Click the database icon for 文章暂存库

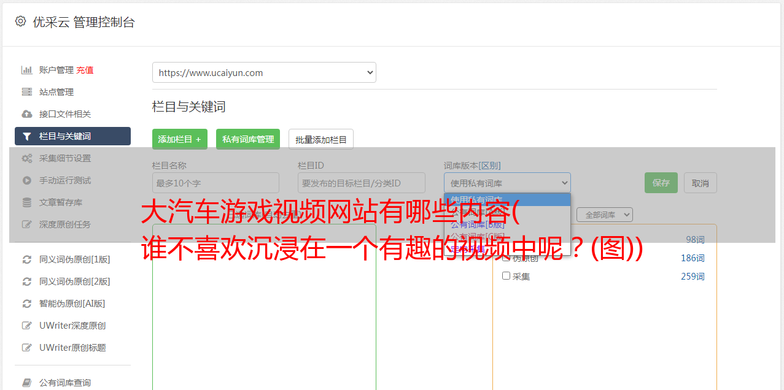[27, 202]
